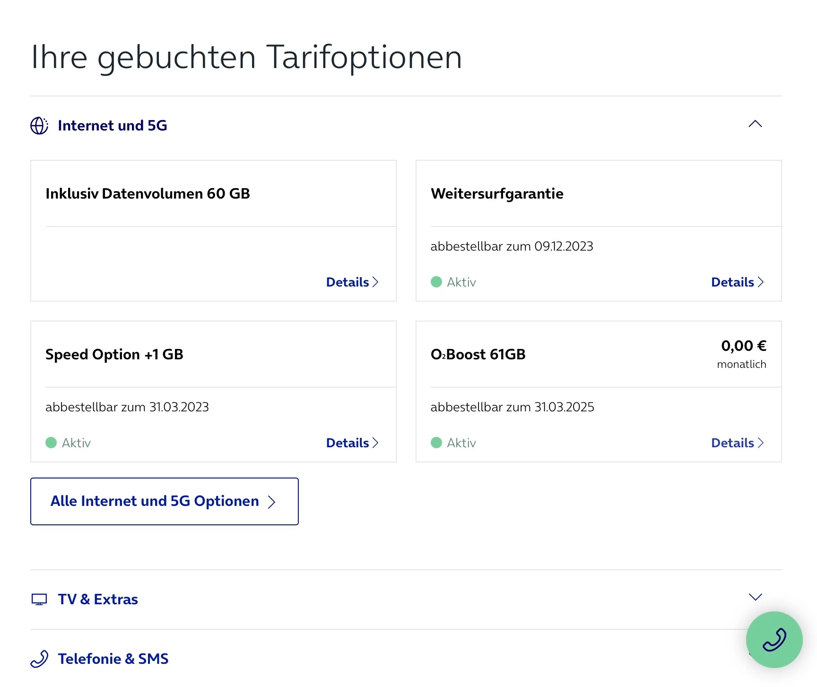
Task: Click the O2 Boost 61GB card title
Action: coord(478,355)
